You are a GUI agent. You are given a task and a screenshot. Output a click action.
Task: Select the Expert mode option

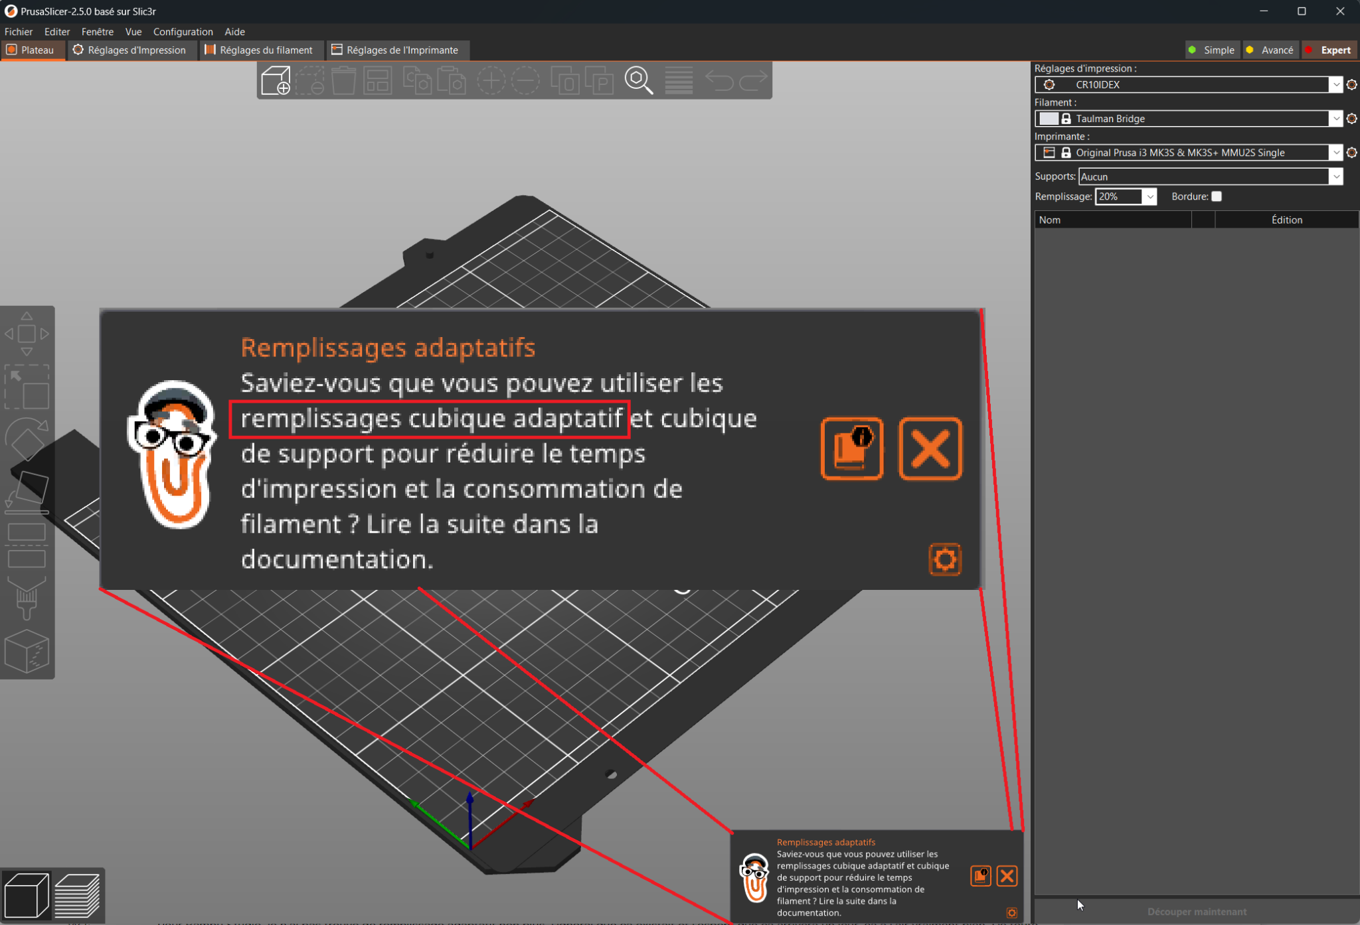1329,50
